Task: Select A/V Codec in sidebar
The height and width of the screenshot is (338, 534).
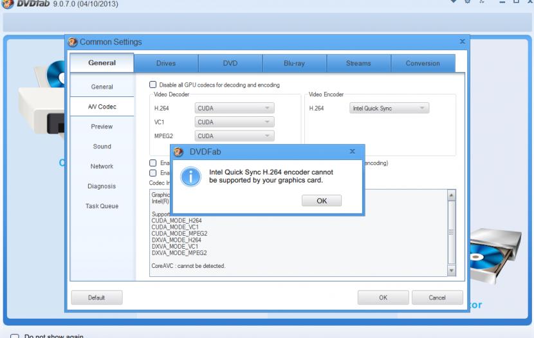Action: [x=102, y=107]
